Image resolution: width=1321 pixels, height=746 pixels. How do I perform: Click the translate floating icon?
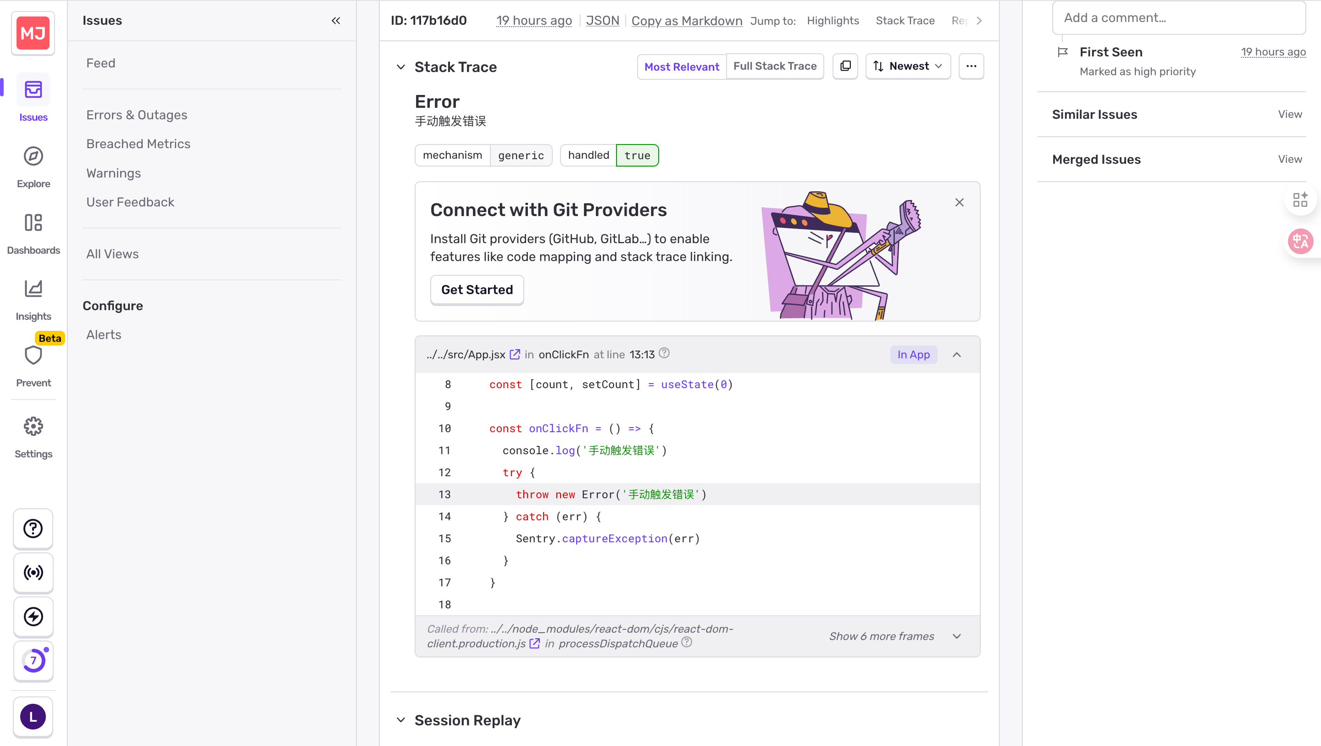tap(1300, 241)
